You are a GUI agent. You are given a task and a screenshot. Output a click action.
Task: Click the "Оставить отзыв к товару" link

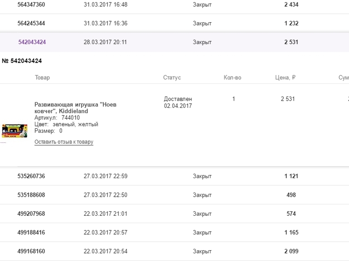click(64, 142)
